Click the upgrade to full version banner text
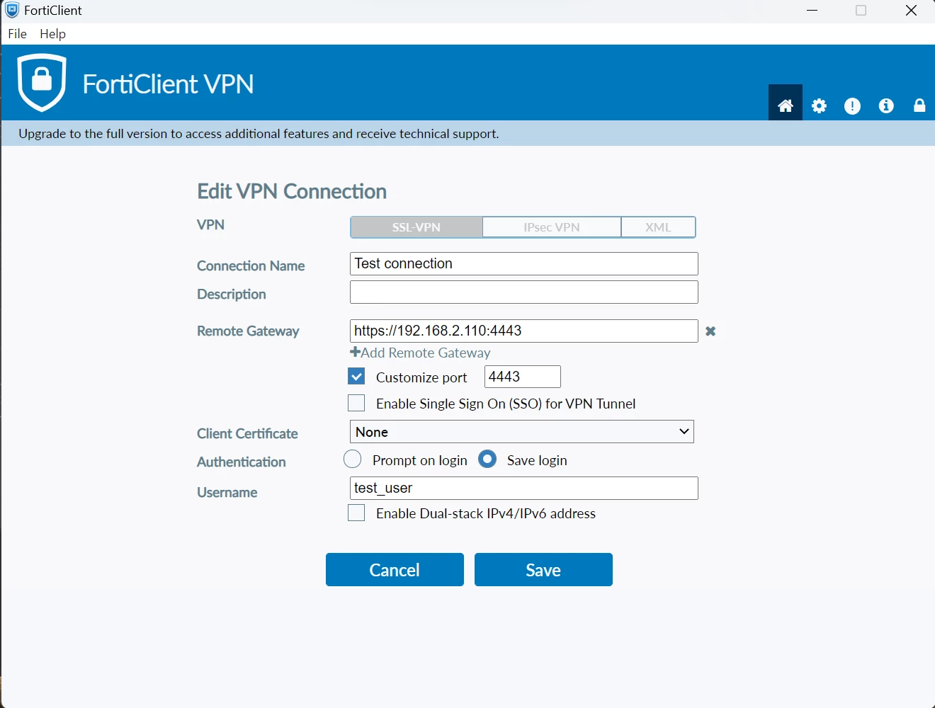 point(259,134)
